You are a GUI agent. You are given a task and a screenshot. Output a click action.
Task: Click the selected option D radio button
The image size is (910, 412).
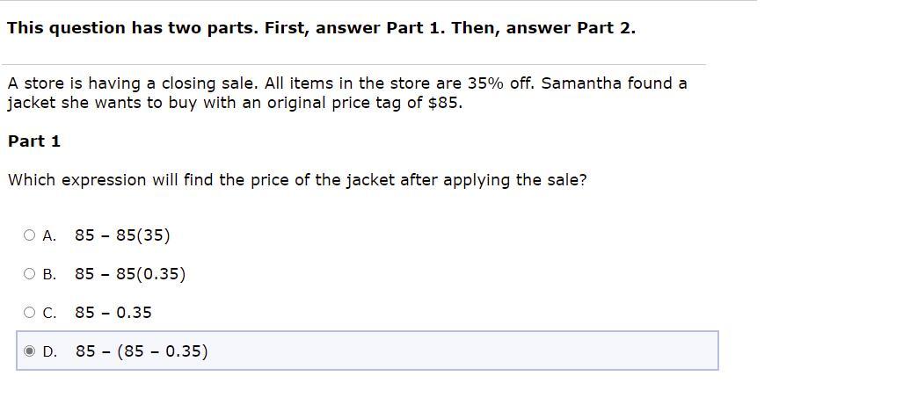coord(29,351)
